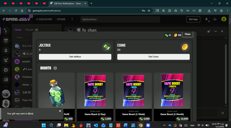Dismiss the gift sent notification
Screen dimensions: 231x128
click(x=60, y=111)
